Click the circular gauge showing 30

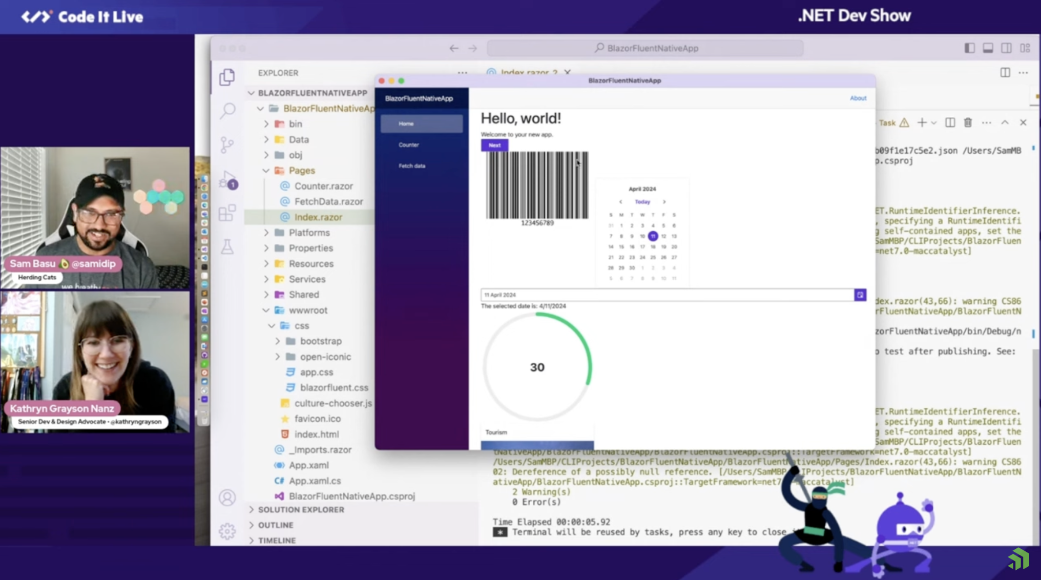(x=537, y=367)
